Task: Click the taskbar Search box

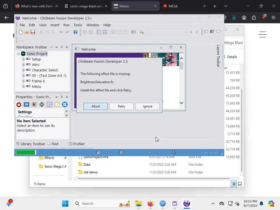Action: coord(102,203)
